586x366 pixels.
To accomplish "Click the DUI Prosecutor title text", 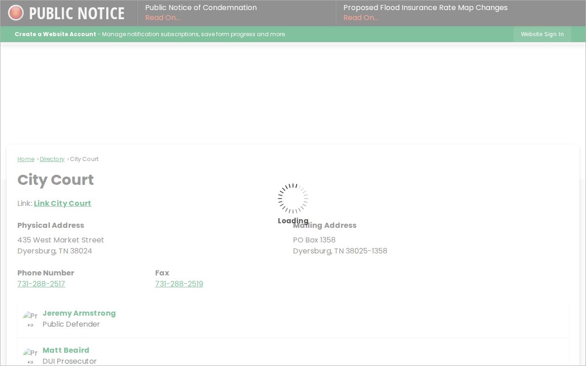I will pos(70,361).
